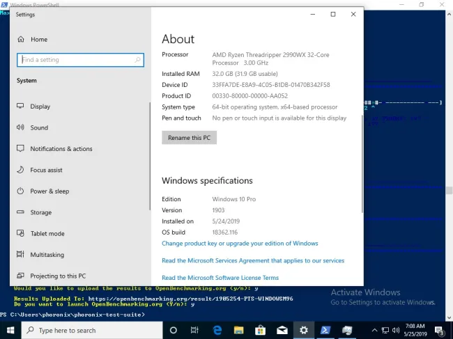The image size is (453, 339).
Task: Open Home in Settings sidebar
Action: pyautogui.click(x=32, y=39)
